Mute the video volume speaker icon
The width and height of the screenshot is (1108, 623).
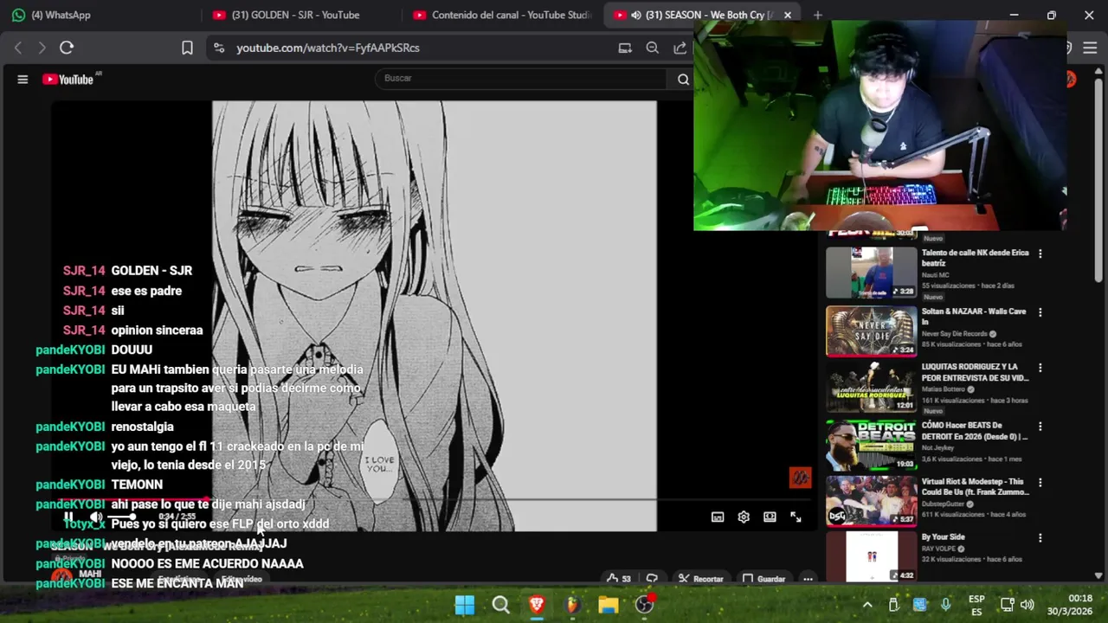point(96,517)
